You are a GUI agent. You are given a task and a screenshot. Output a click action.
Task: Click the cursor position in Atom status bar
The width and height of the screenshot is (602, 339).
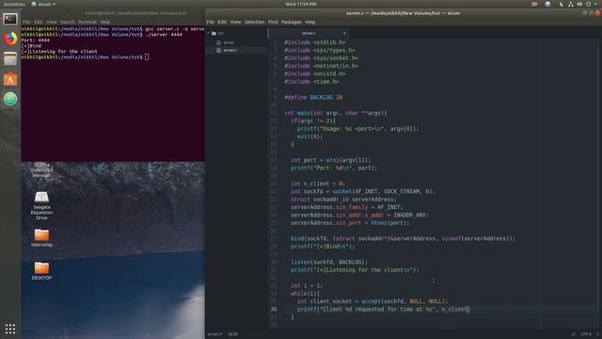232,334
